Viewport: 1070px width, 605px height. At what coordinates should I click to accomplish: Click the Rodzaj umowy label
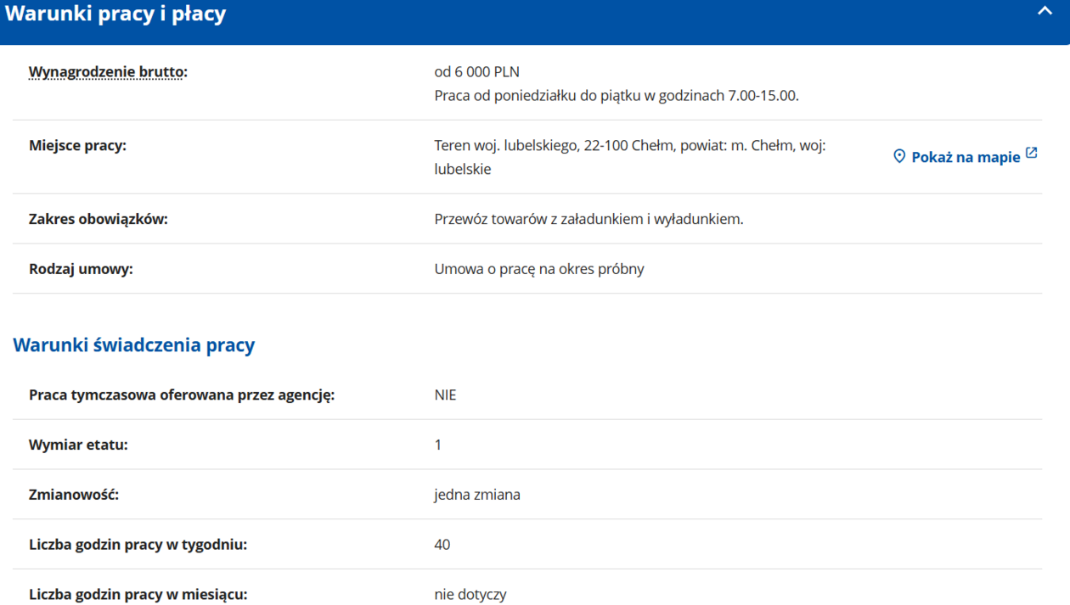(81, 269)
